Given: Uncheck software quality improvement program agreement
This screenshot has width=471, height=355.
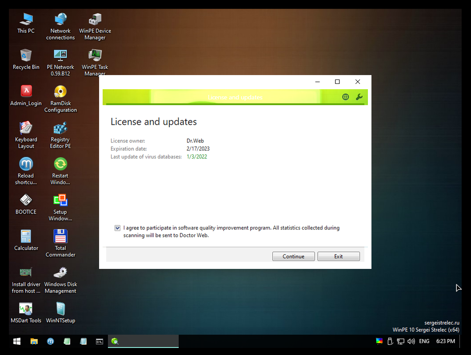Looking at the screenshot, I should 117,228.
